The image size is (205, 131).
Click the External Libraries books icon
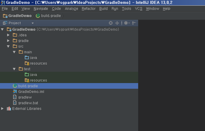point(9,109)
